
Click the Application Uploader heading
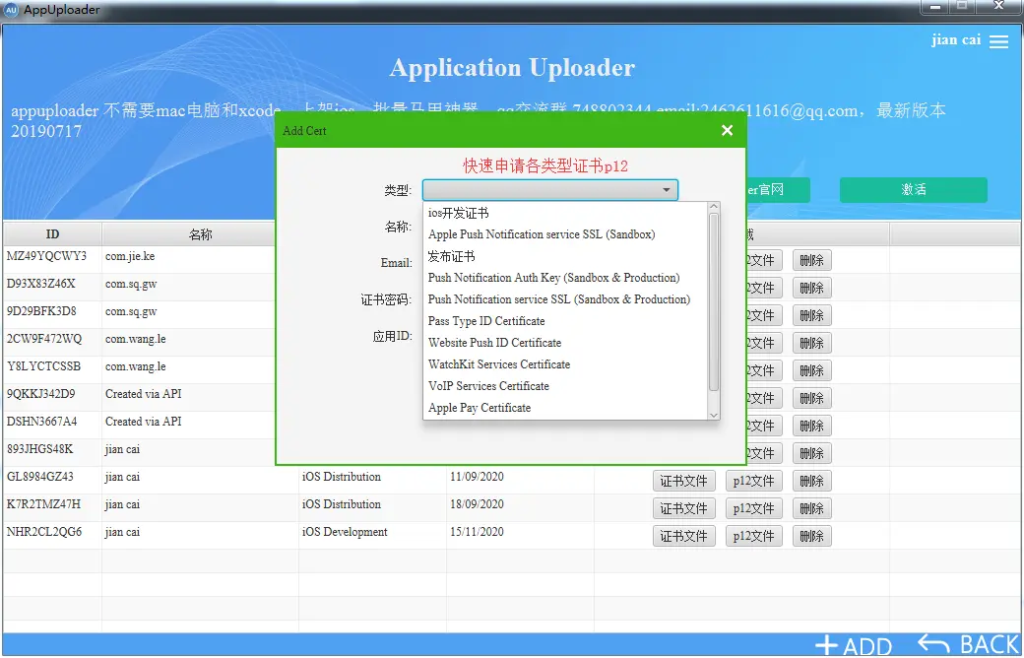512,68
